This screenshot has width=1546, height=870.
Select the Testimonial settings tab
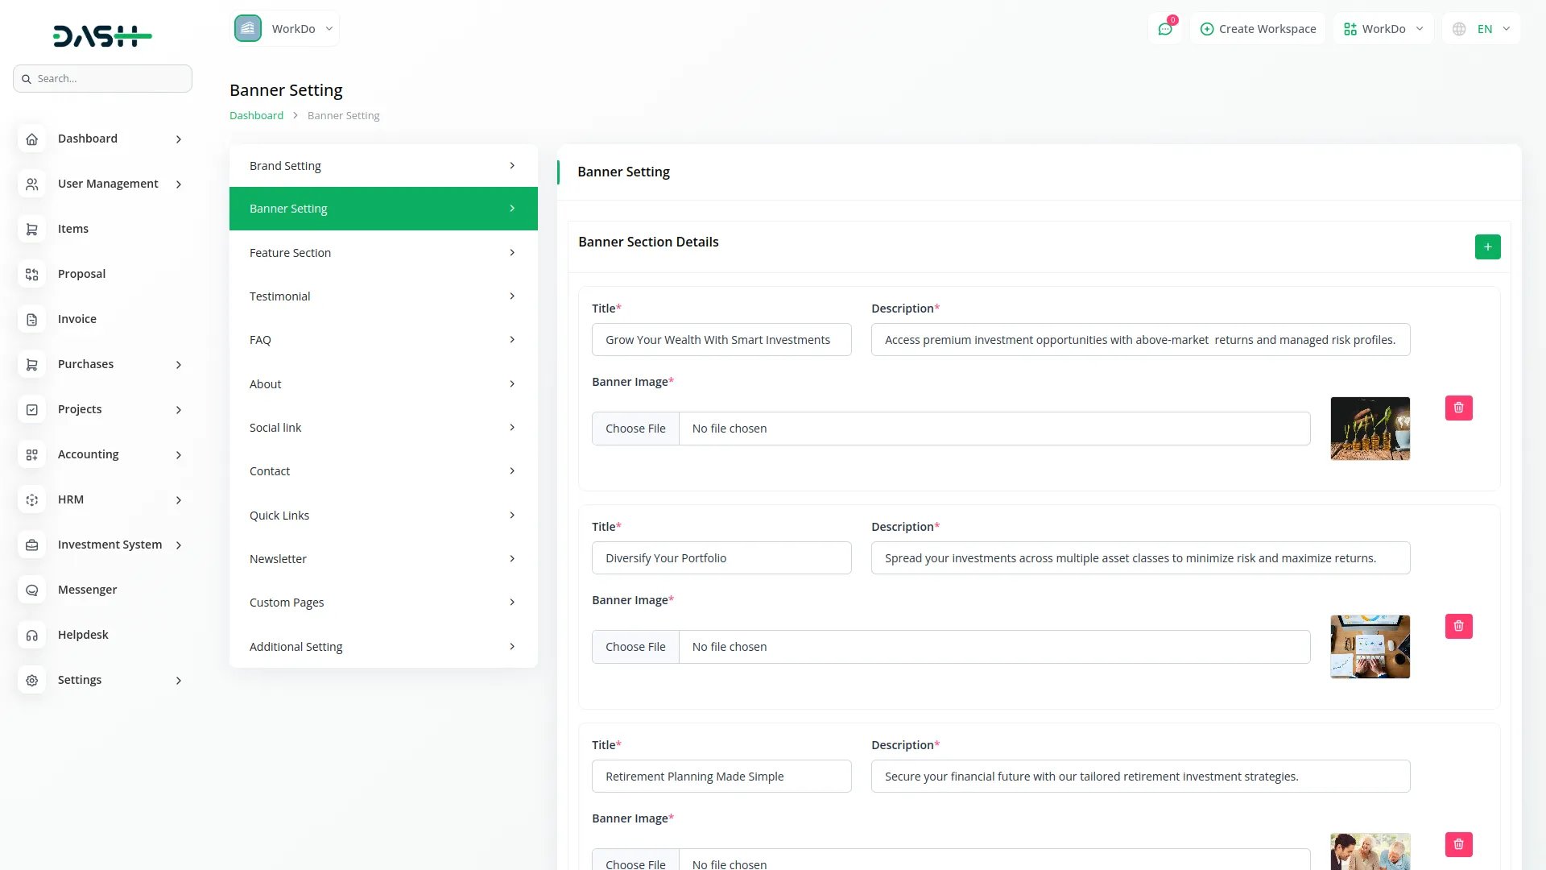(383, 296)
